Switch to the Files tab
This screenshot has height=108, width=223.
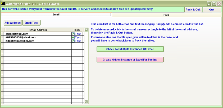click(x=166, y=15)
